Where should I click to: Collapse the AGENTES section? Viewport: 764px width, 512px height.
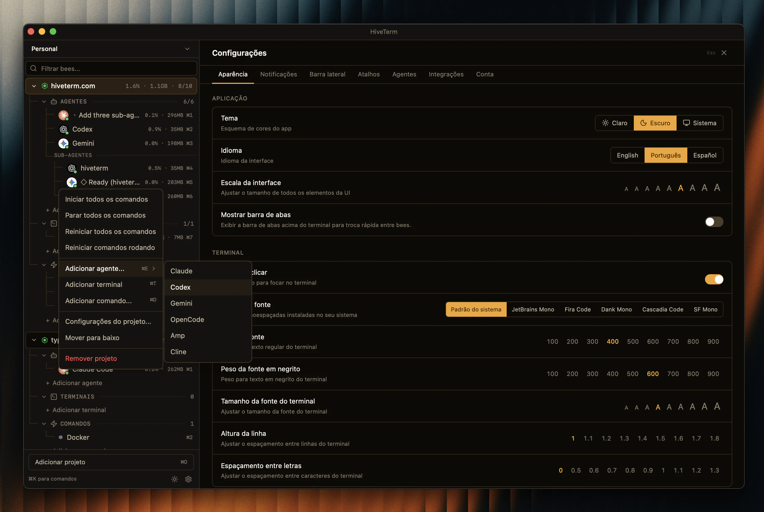point(44,102)
